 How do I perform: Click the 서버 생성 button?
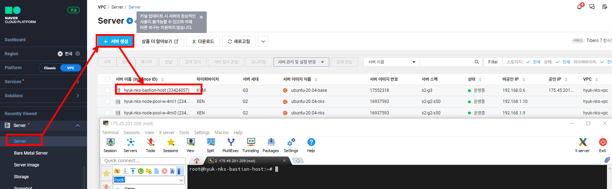[x=116, y=41]
